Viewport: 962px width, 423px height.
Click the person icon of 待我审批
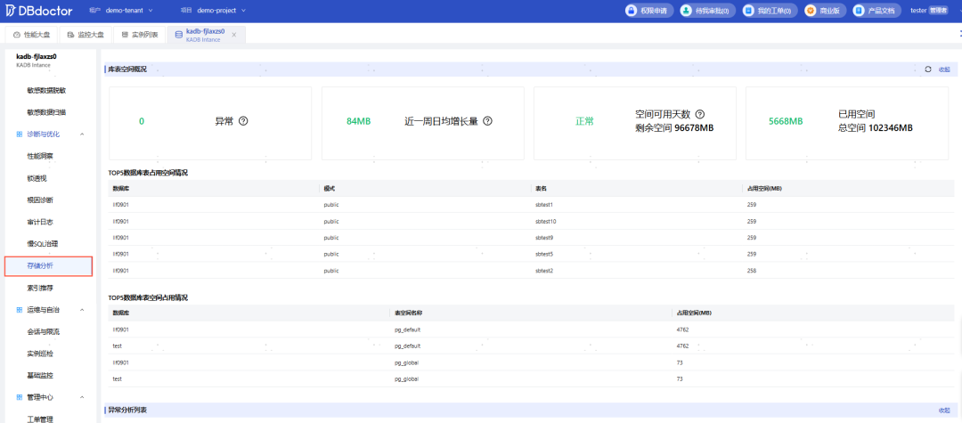tap(687, 11)
